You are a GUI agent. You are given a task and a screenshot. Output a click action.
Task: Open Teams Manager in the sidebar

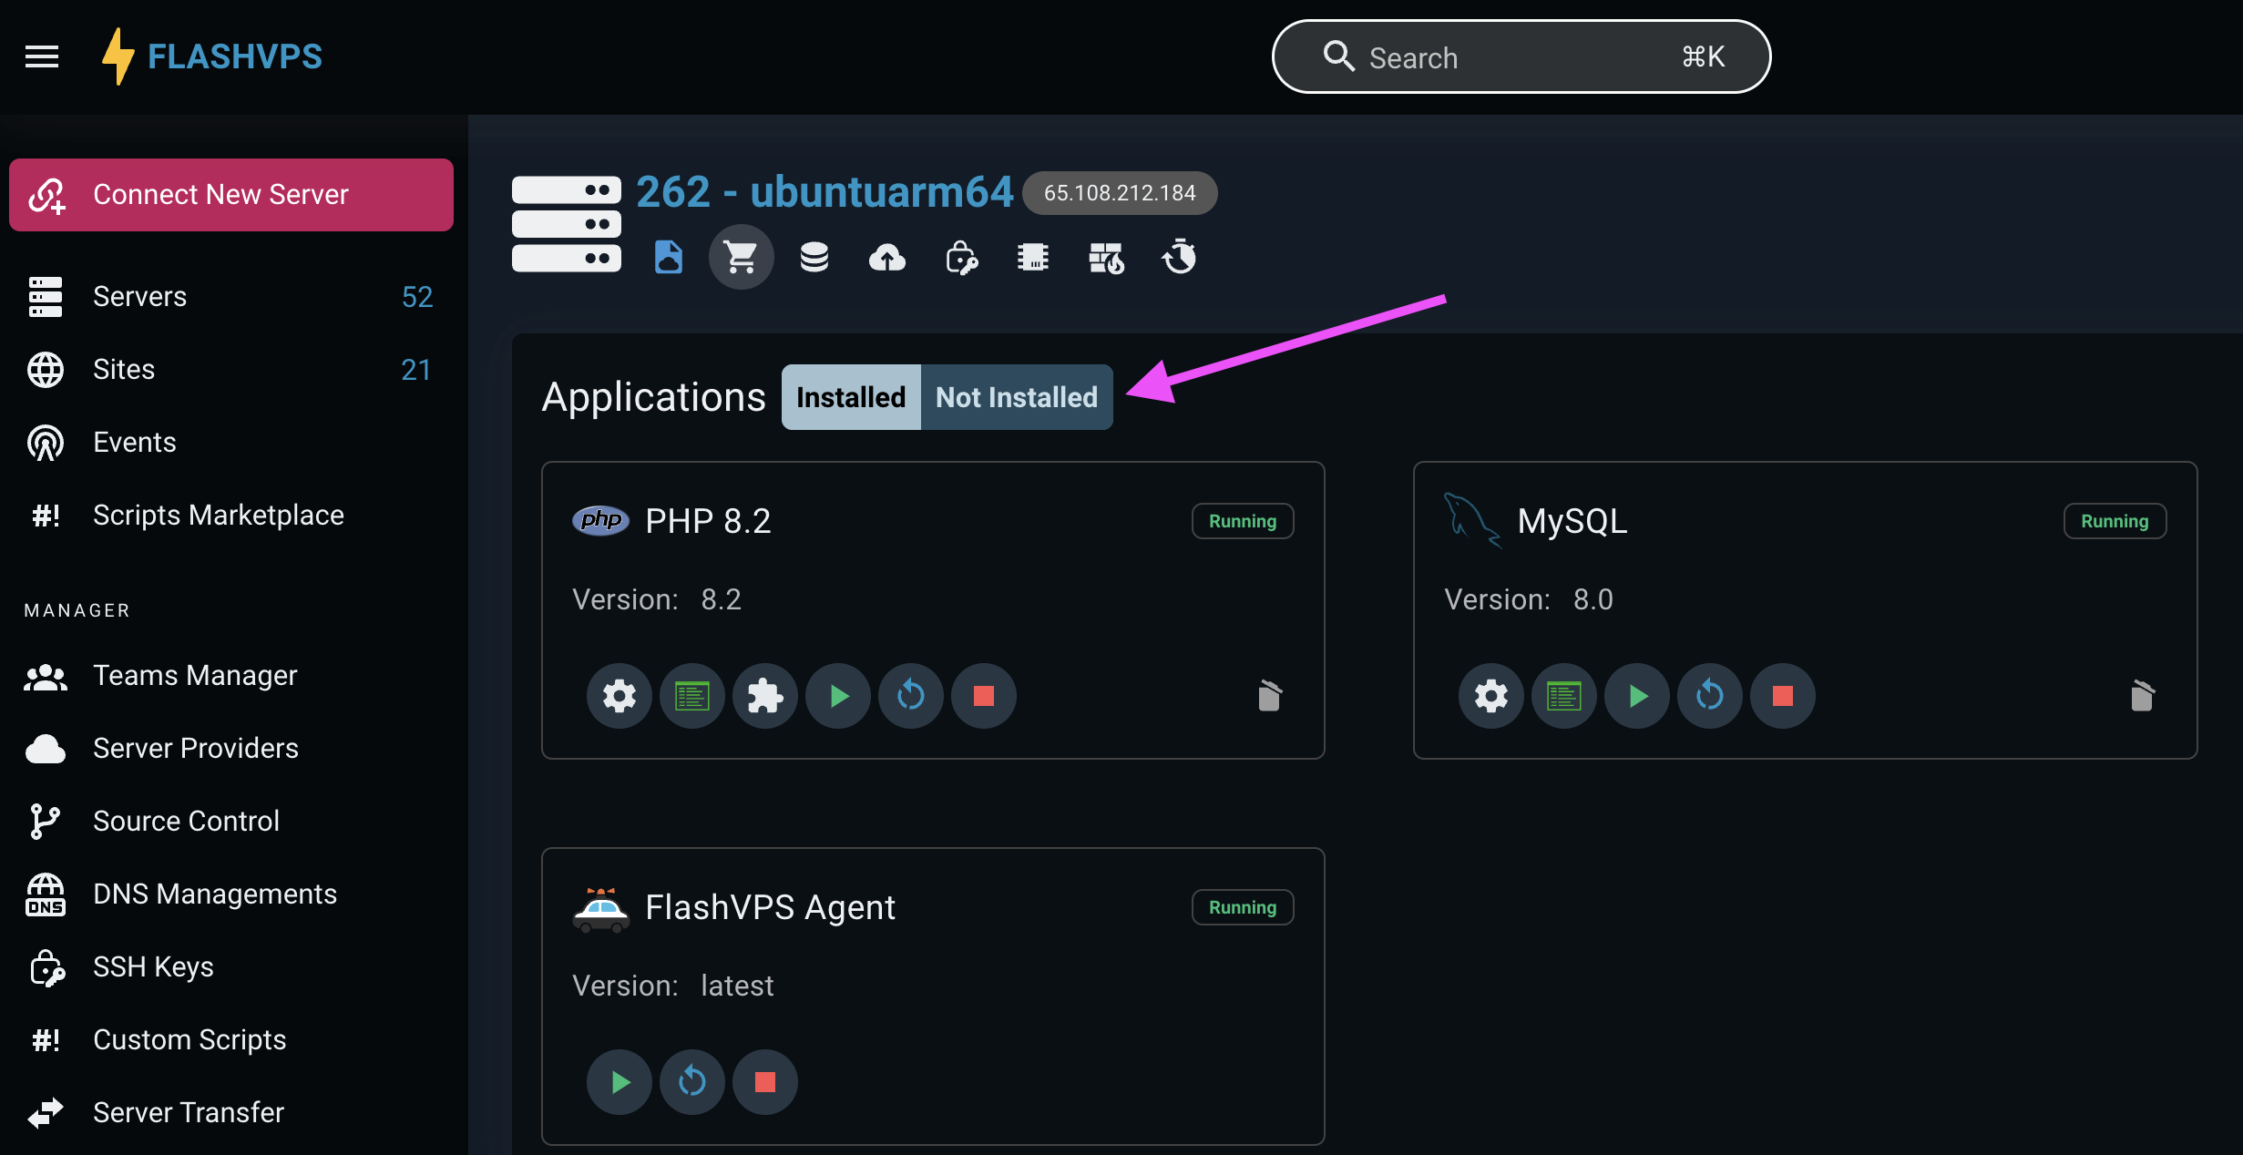(194, 675)
